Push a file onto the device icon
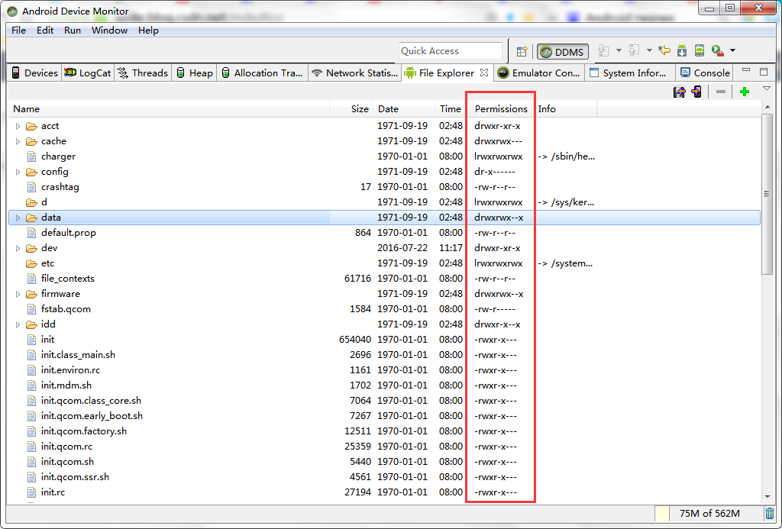782x529 pixels. 696,92
